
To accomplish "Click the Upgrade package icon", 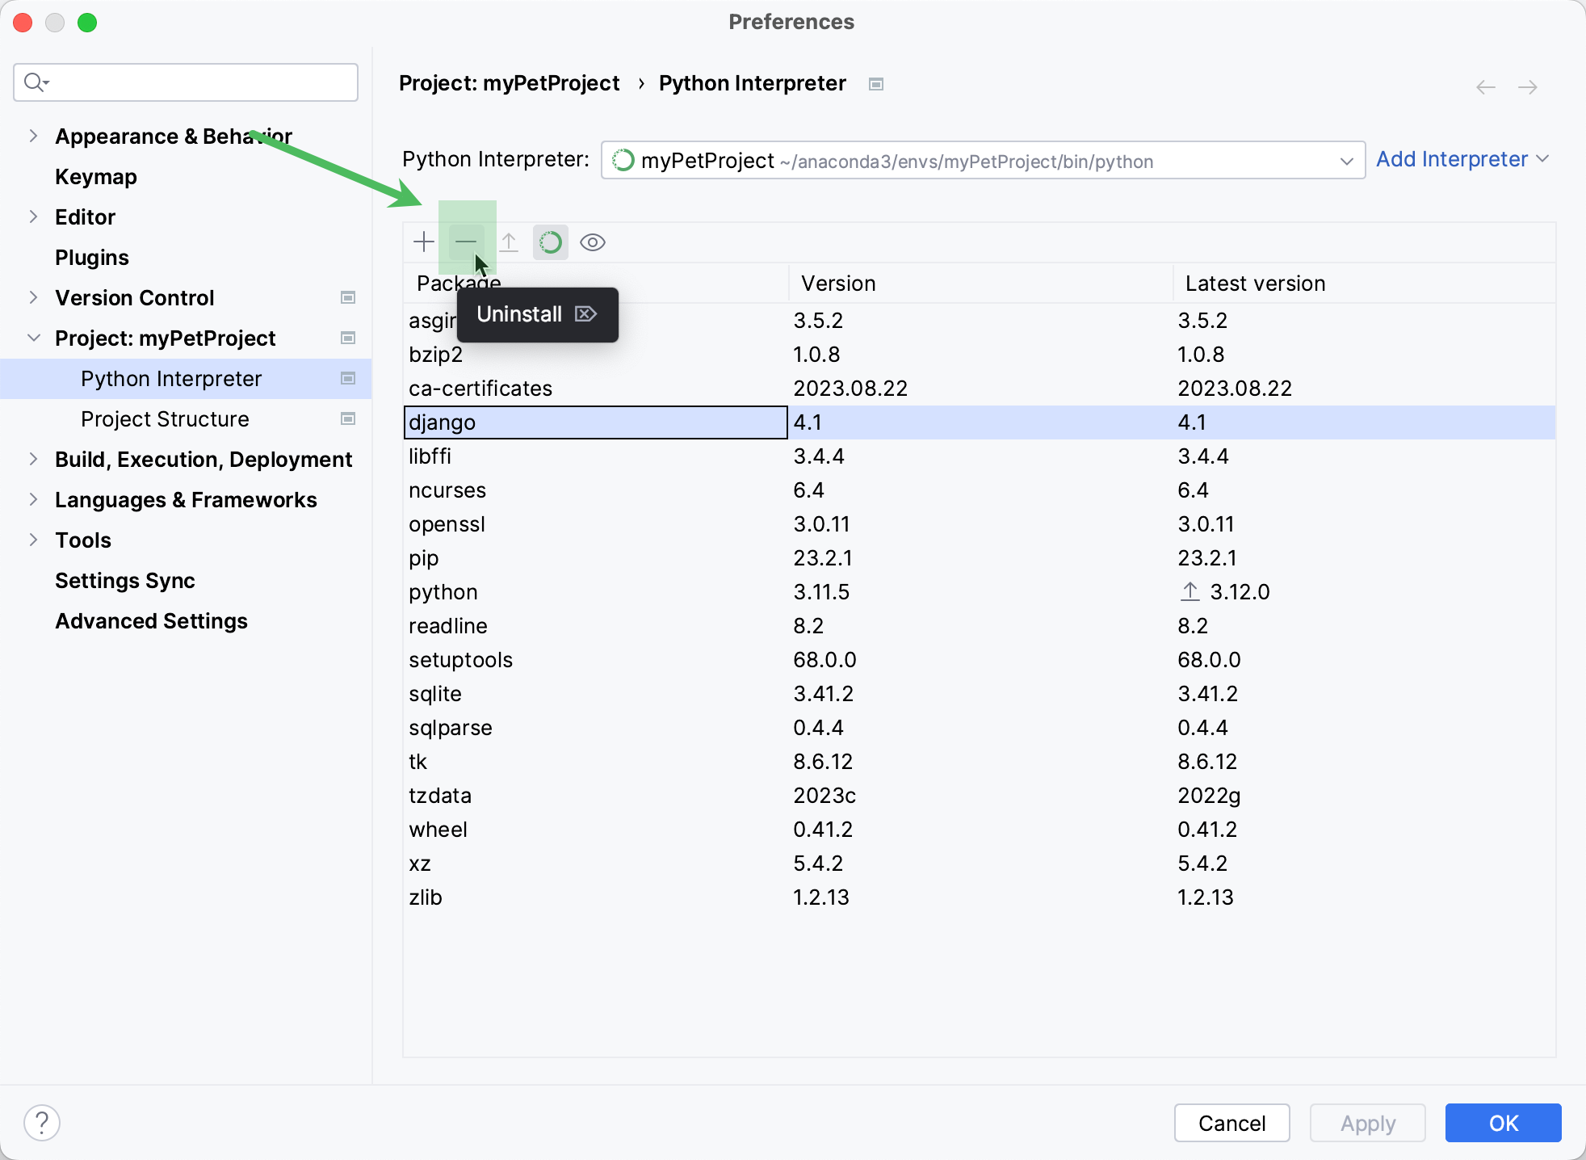I will point(509,242).
